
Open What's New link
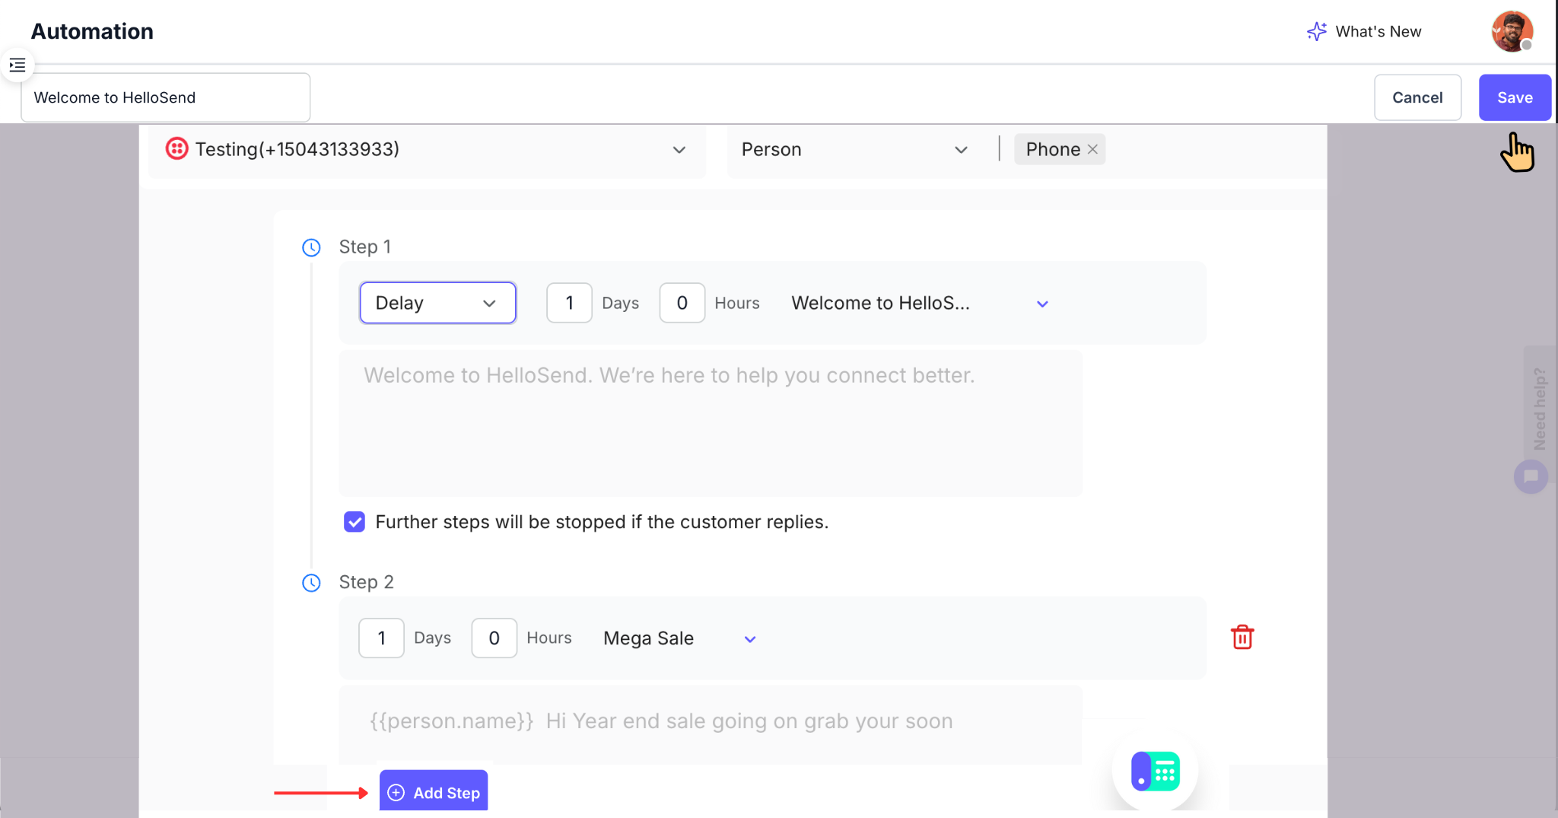(1378, 31)
